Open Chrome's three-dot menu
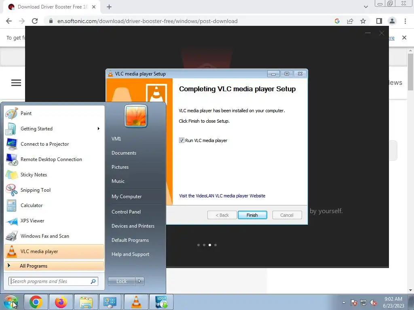This screenshot has height=310, width=414. (405, 21)
